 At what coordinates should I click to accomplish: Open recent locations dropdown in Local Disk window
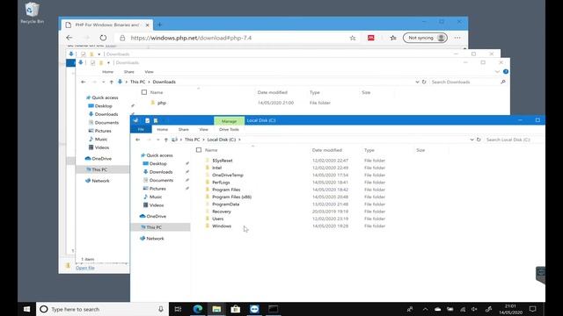(x=158, y=140)
